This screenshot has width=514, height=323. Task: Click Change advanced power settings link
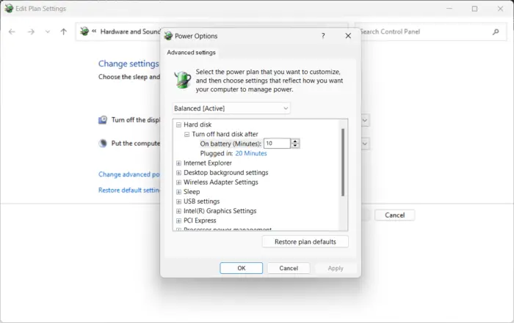128,174
